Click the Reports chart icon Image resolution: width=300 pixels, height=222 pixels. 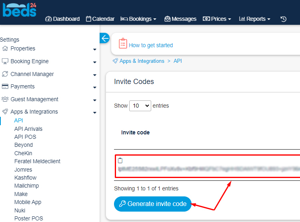(x=242, y=18)
